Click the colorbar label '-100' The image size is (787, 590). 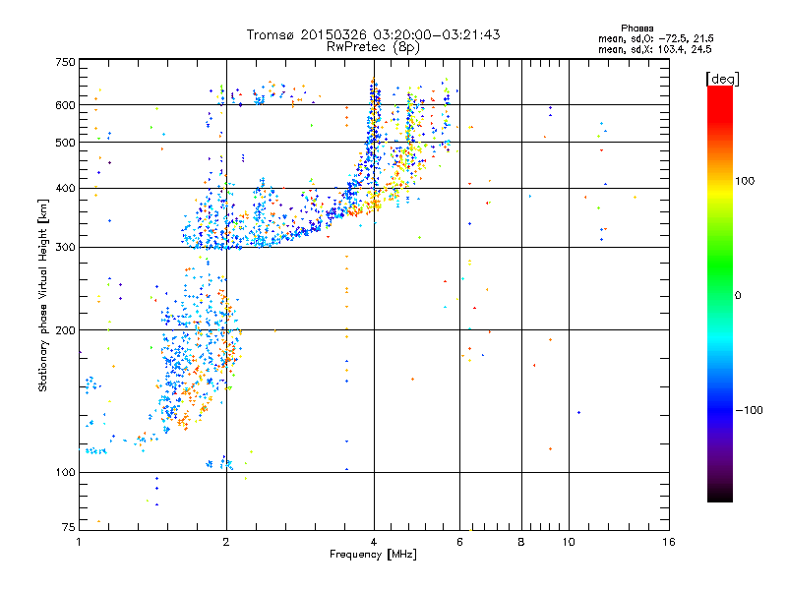click(x=749, y=410)
